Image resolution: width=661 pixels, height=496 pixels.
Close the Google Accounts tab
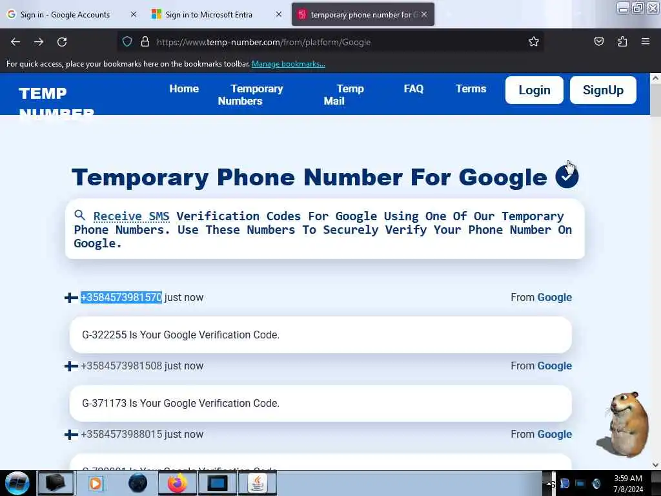[134, 14]
